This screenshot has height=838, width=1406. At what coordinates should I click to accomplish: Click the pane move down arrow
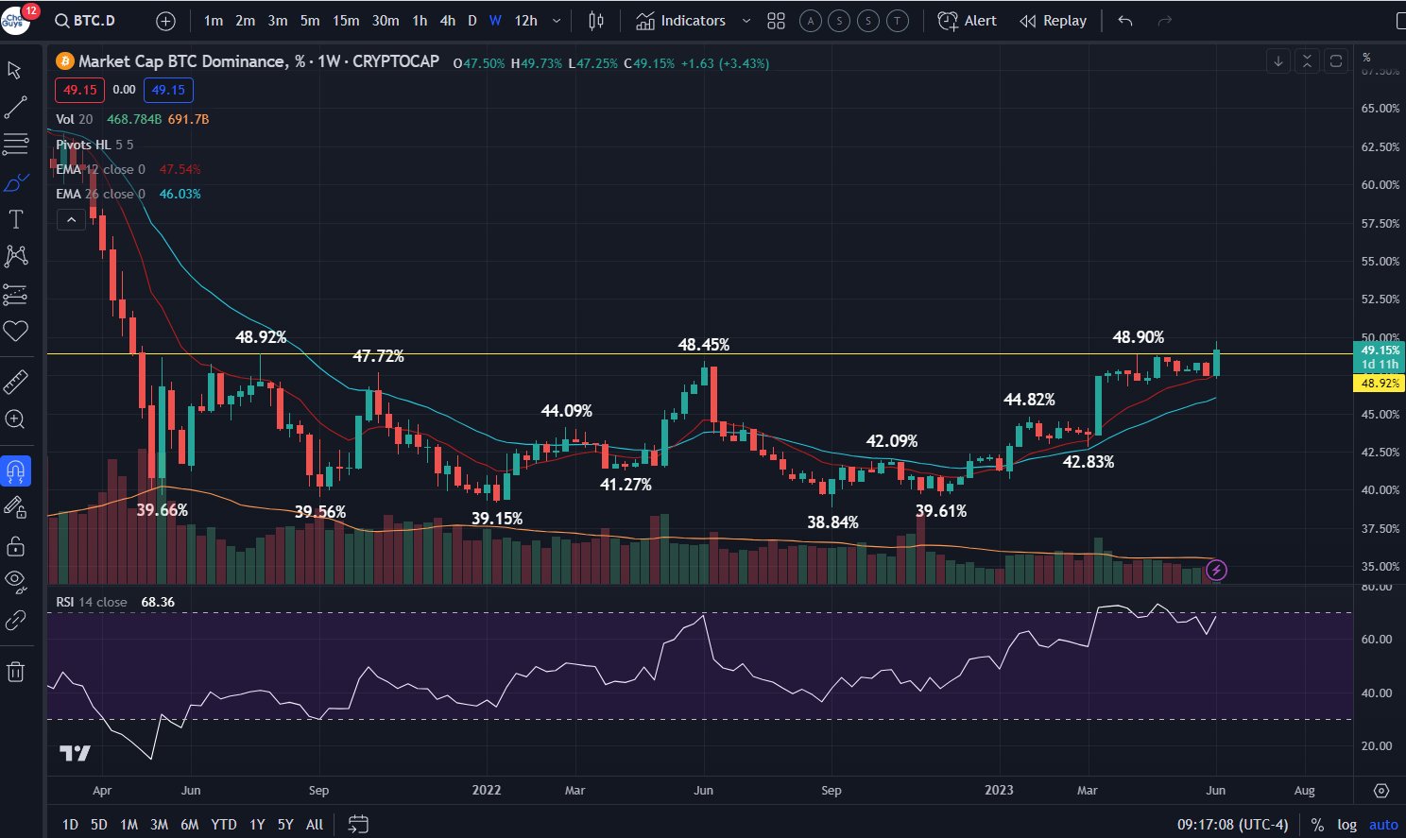(x=1277, y=61)
